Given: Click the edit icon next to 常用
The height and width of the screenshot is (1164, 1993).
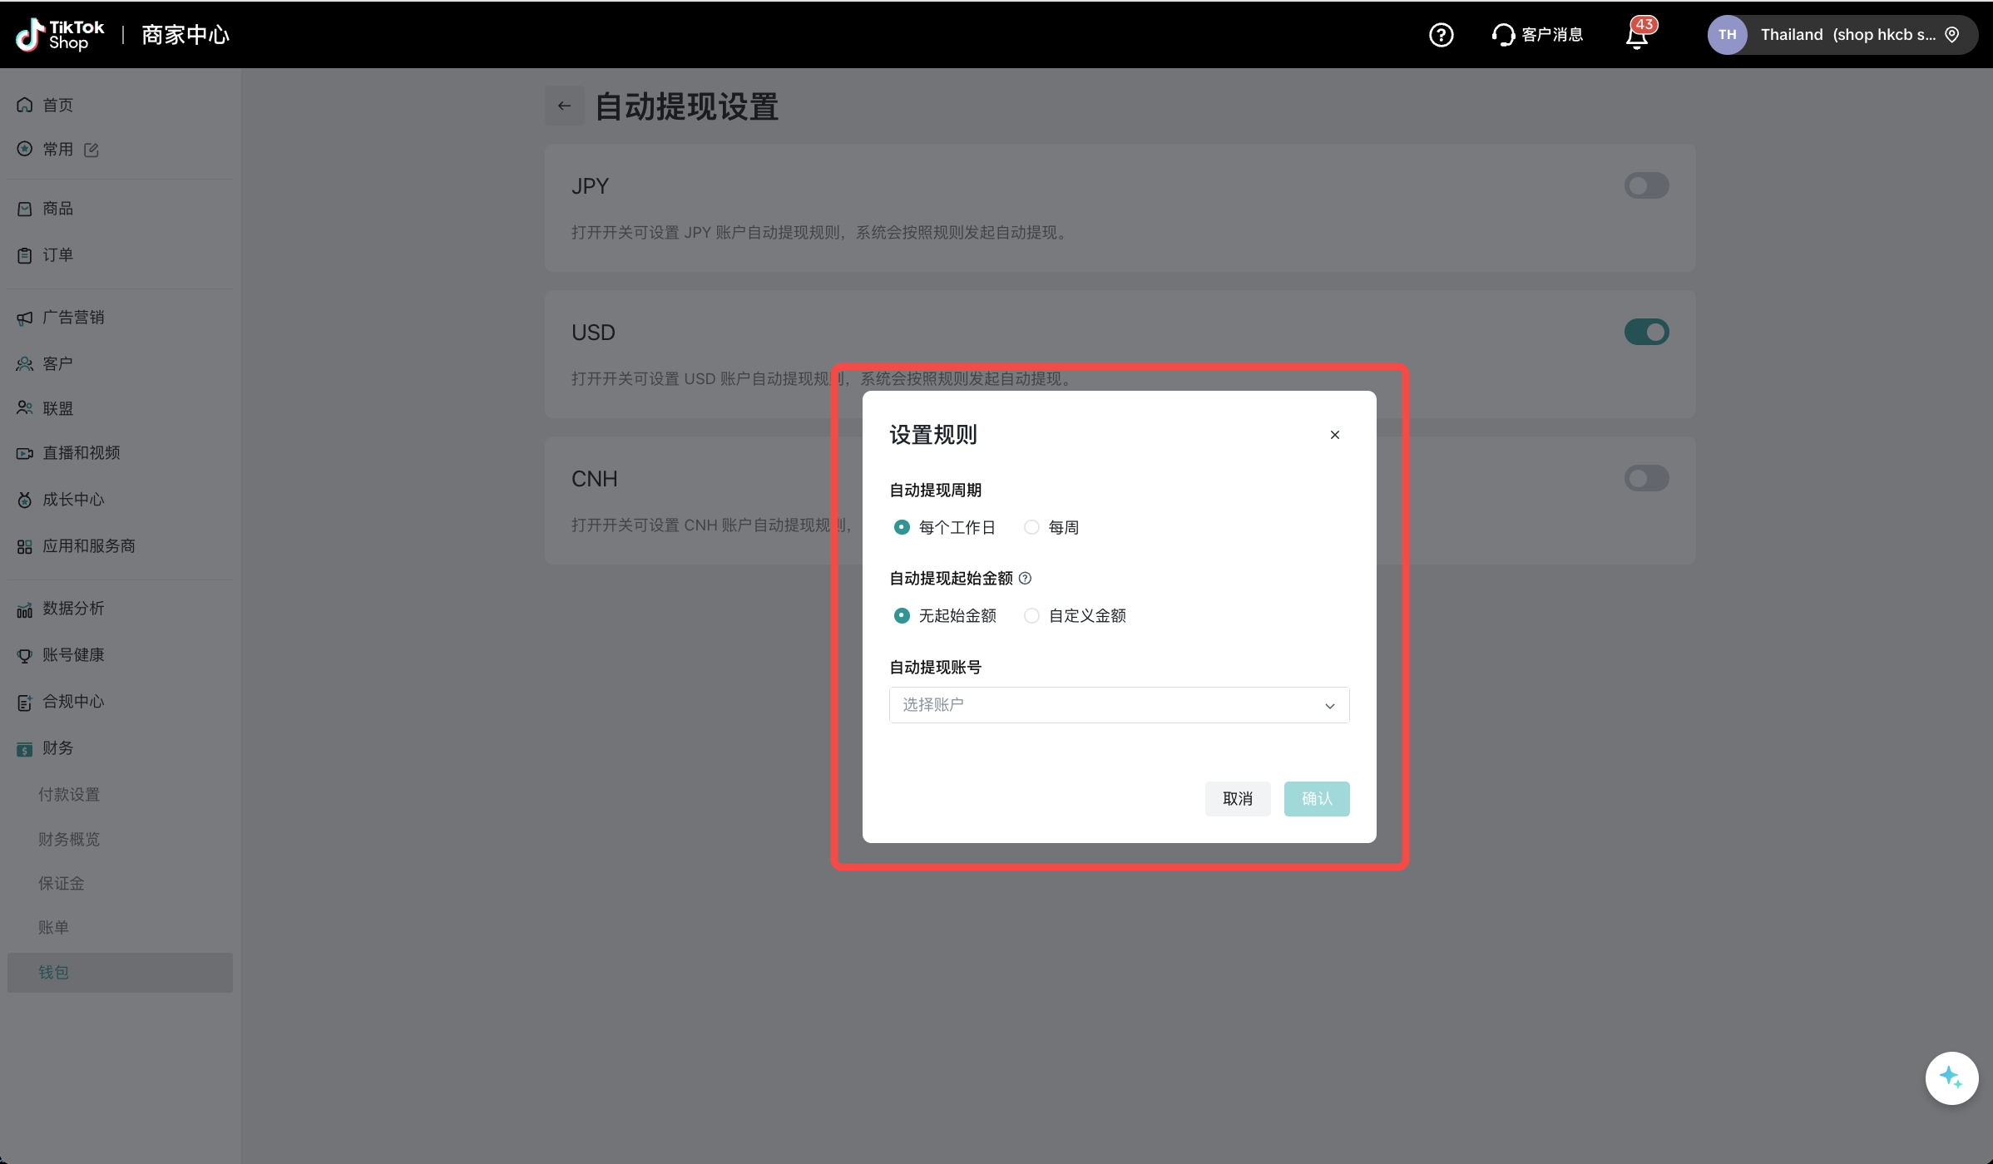Looking at the screenshot, I should click(91, 150).
